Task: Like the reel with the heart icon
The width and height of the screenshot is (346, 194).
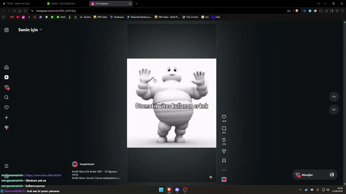Action: (224, 117)
